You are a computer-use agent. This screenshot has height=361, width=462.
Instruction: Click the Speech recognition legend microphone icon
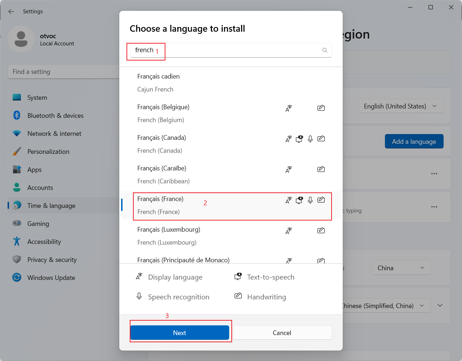[139, 296]
